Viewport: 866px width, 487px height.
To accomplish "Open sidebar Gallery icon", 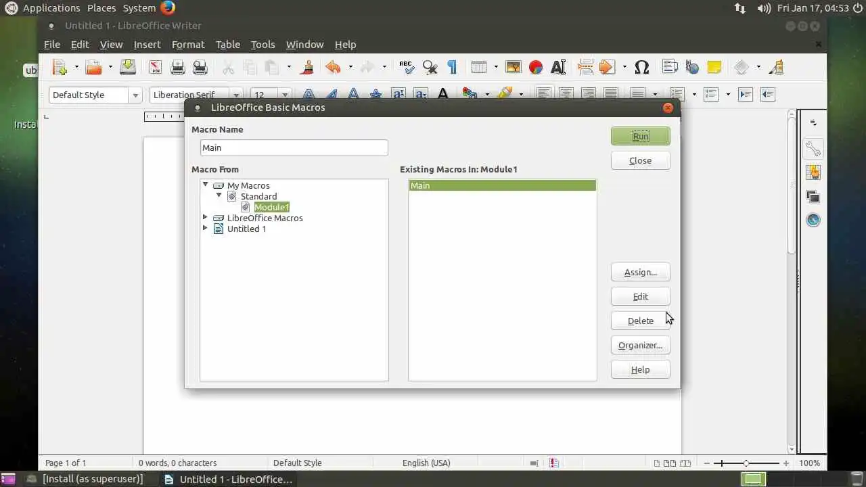I will 813,197.
